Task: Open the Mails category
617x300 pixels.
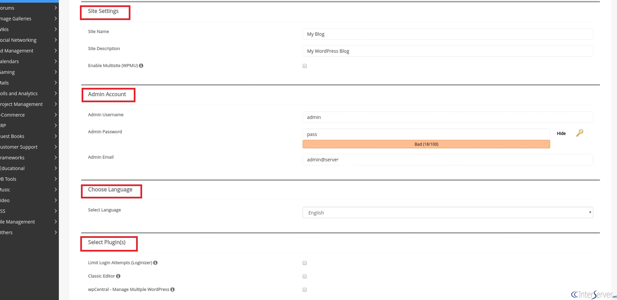Action: (29, 83)
